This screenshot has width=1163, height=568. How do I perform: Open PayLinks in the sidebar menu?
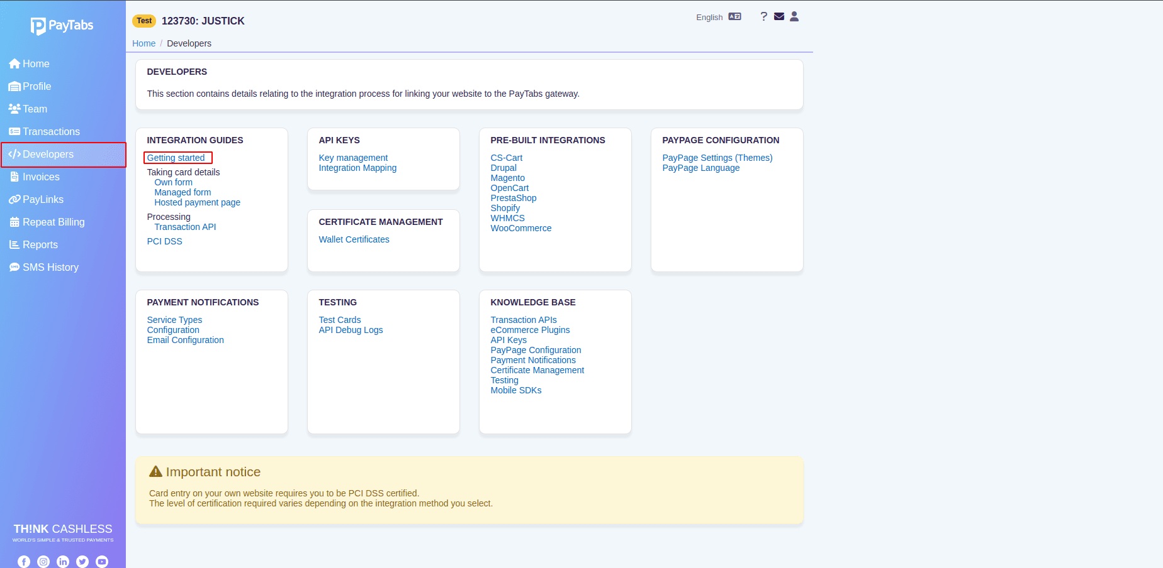[43, 200]
